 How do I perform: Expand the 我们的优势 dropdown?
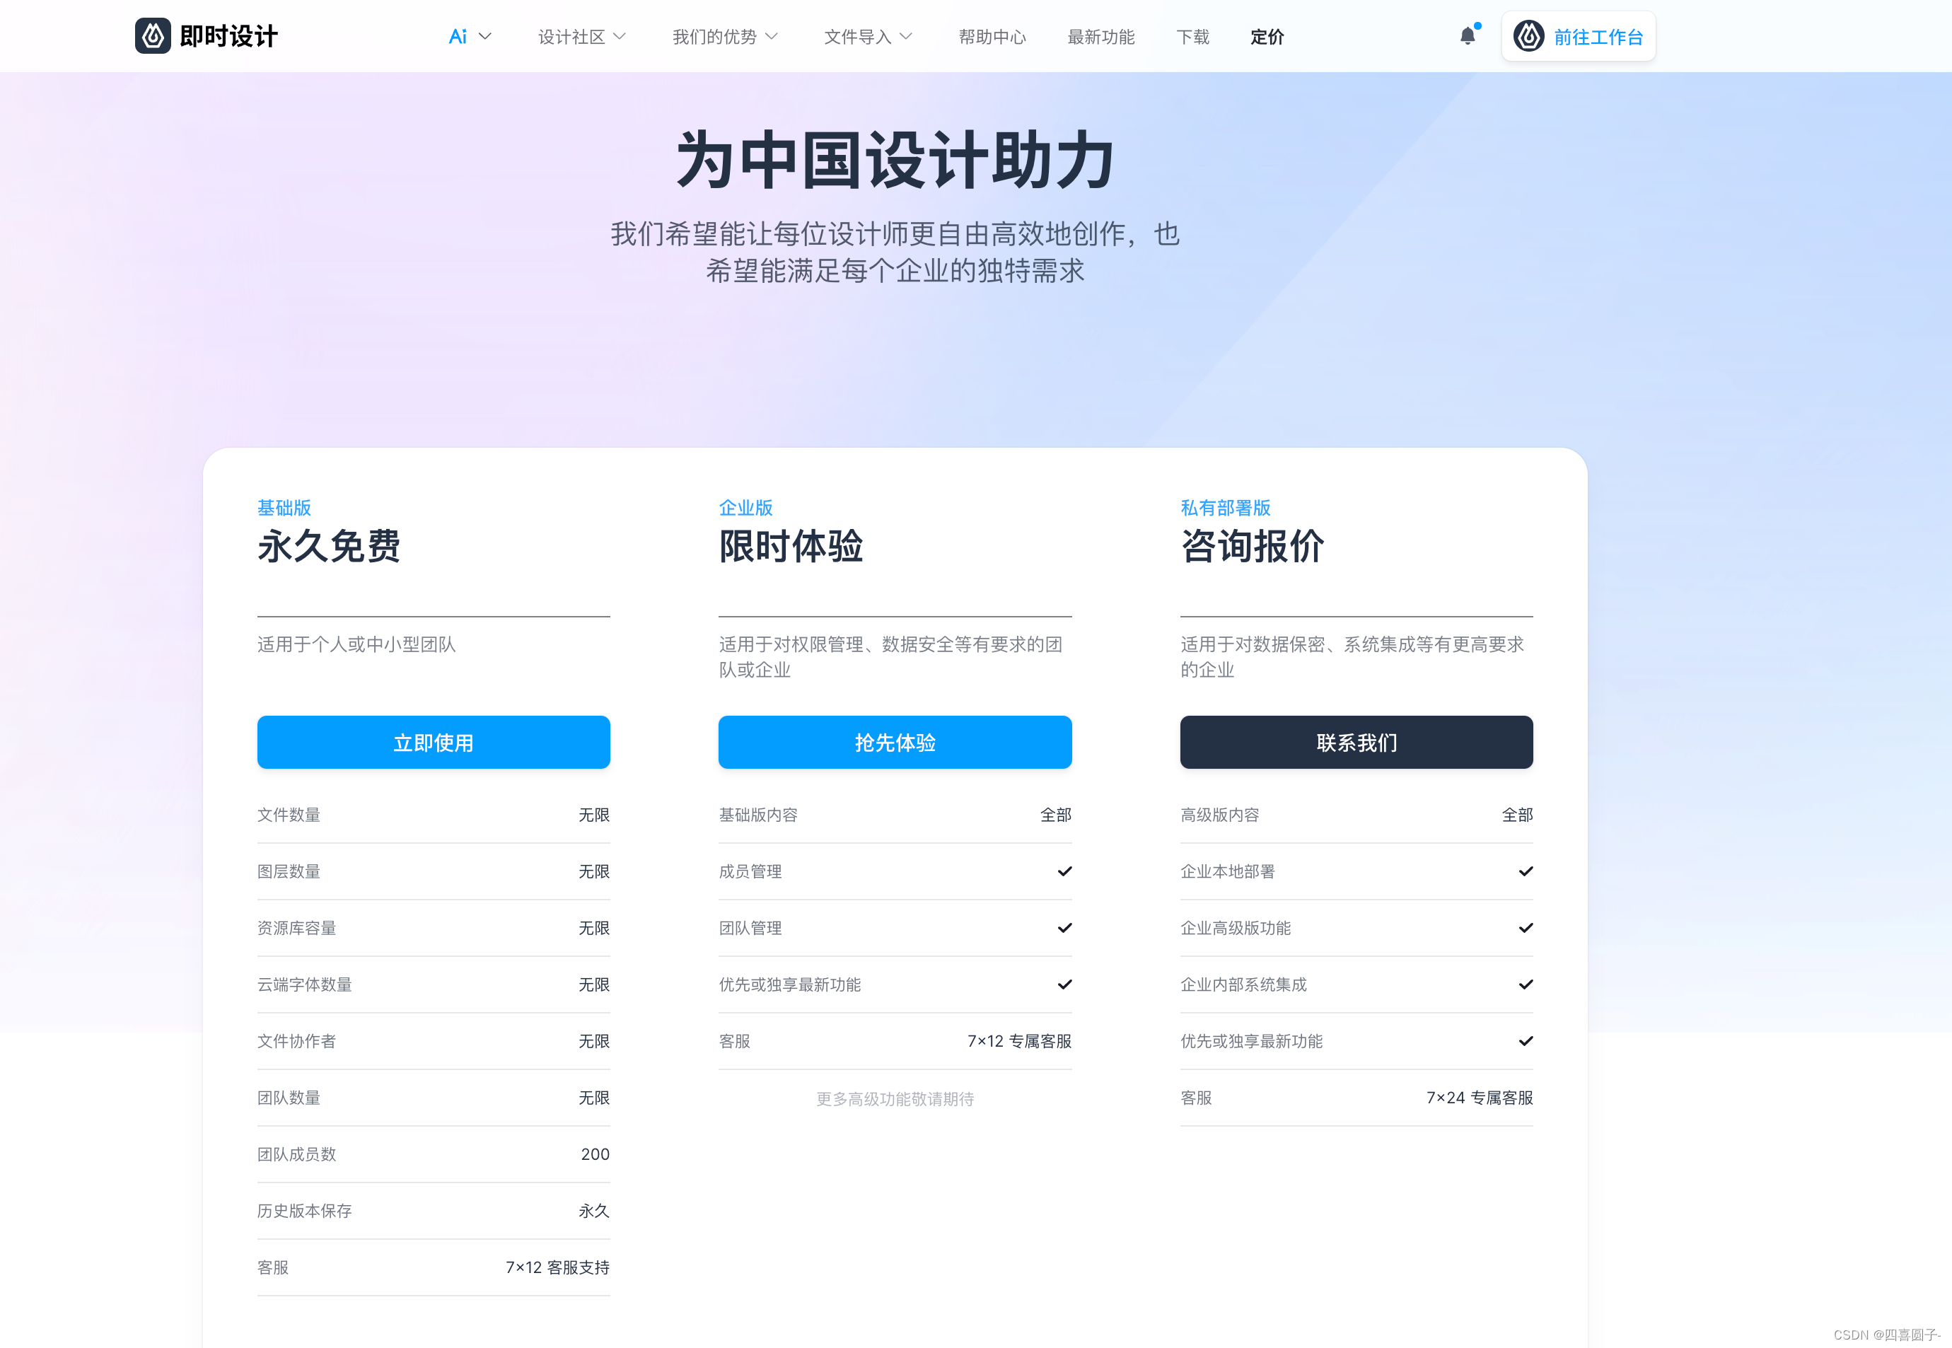coord(724,36)
